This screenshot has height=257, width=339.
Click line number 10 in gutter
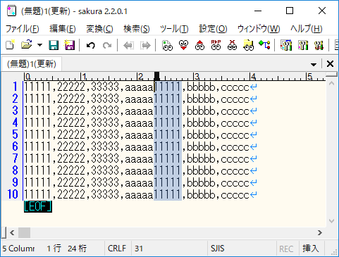(13, 194)
